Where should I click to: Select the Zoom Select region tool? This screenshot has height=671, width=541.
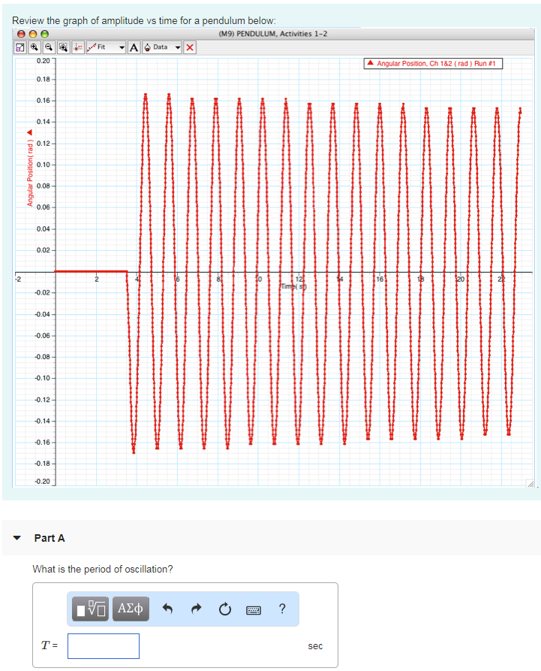coord(63,47)
